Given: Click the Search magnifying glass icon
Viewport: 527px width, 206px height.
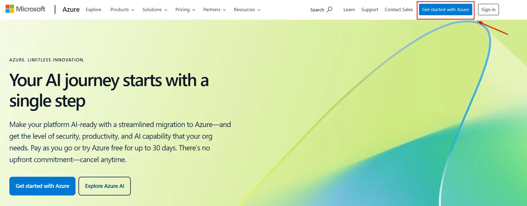Looking at the screenshot, I should point(329,9).
